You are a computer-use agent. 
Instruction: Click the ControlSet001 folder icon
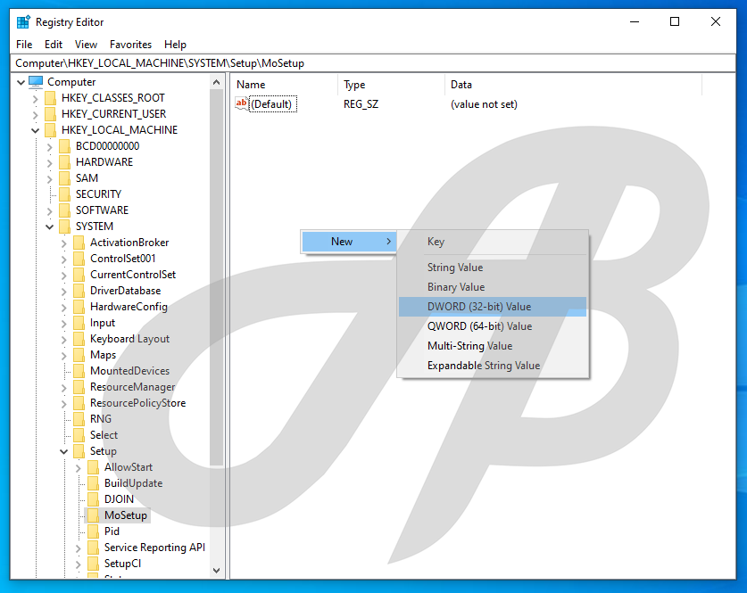pos(79,259)
